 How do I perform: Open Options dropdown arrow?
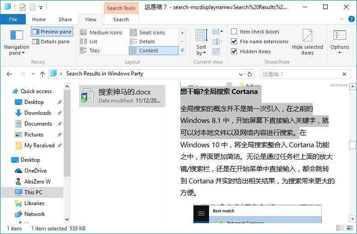pyautogui.click(x=340, y=53)
